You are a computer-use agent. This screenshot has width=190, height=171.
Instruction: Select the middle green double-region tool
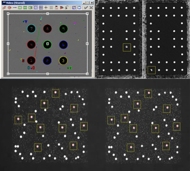click(25, 8)
